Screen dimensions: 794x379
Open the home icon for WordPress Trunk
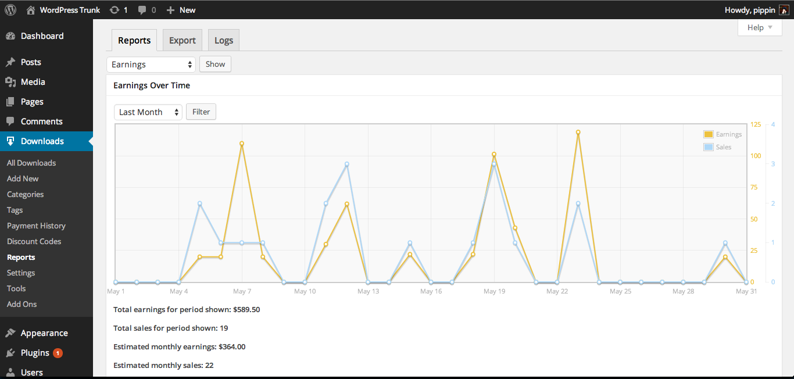pos(30,10)
